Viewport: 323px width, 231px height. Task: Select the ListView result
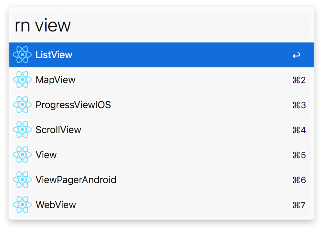tap(54, 55)
